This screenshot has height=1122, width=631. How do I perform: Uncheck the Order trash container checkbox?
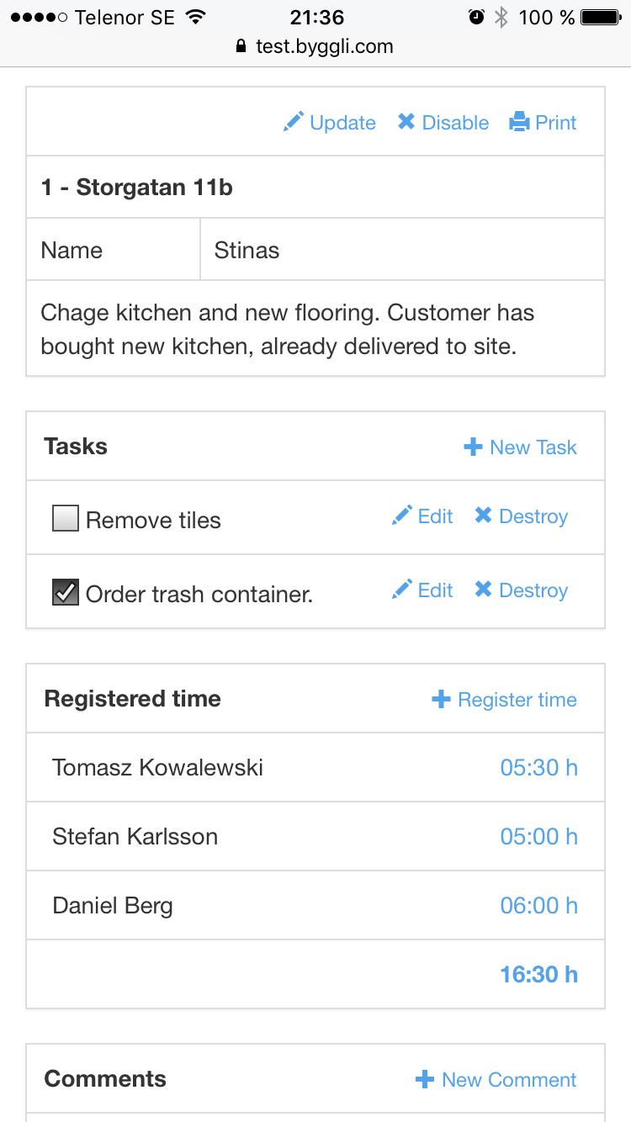click(x=66, y=593)
